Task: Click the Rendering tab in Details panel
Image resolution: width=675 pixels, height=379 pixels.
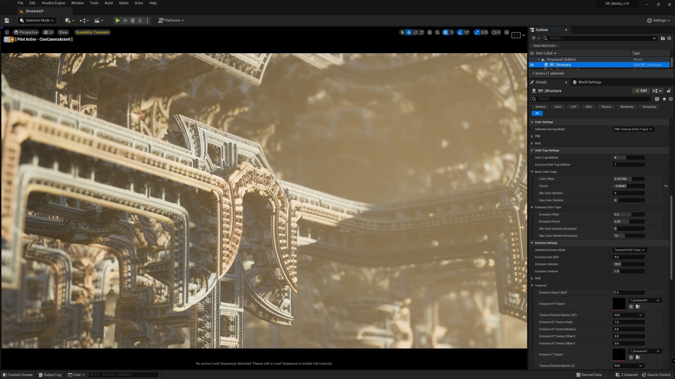Action: click(627, 107)
